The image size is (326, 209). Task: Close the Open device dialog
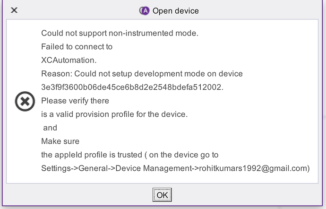(14, 10)
